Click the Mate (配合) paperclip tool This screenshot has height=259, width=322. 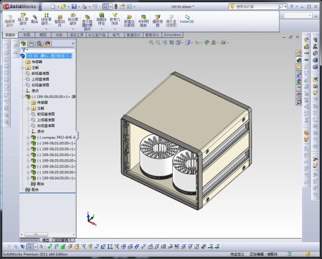[x=35, y=19]
